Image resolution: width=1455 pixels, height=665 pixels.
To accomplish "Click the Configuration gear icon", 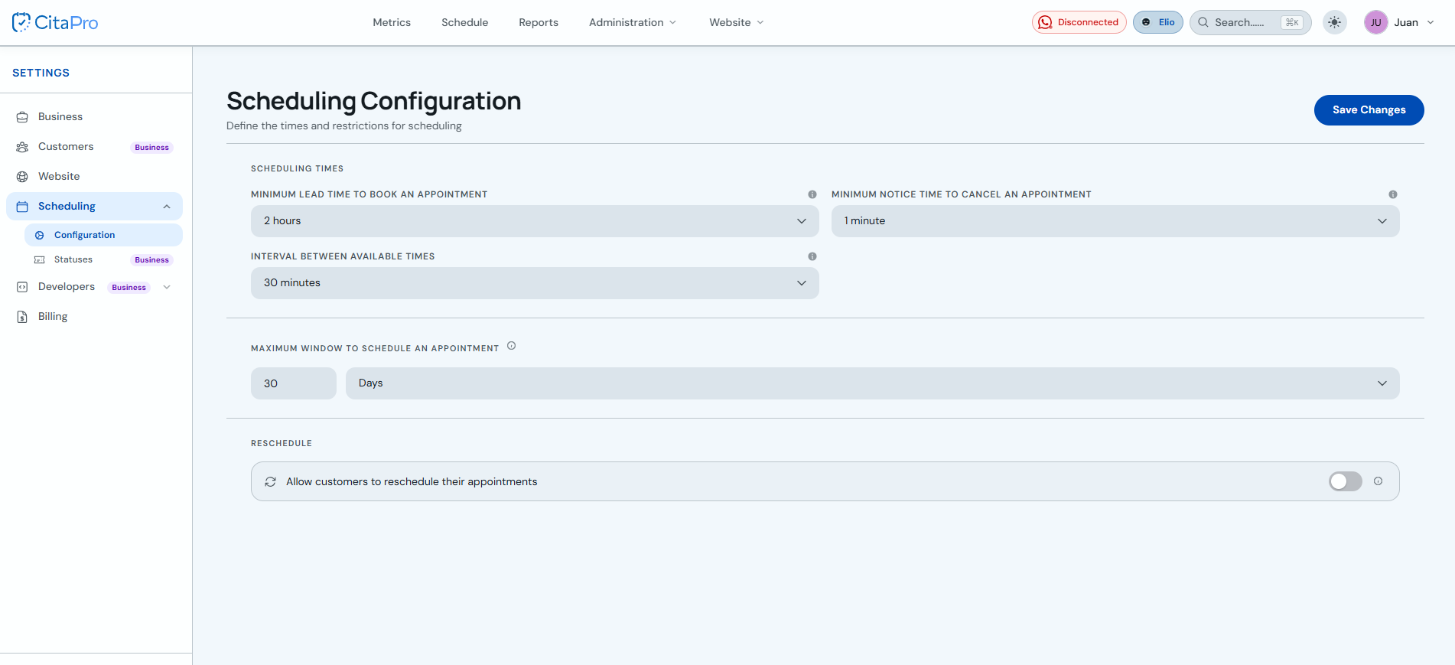I will (x=40, y=235).
